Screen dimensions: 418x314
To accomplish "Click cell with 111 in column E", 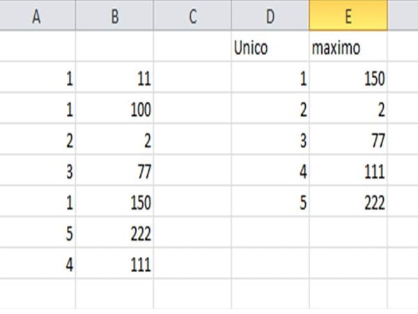I will pos(348,172).
